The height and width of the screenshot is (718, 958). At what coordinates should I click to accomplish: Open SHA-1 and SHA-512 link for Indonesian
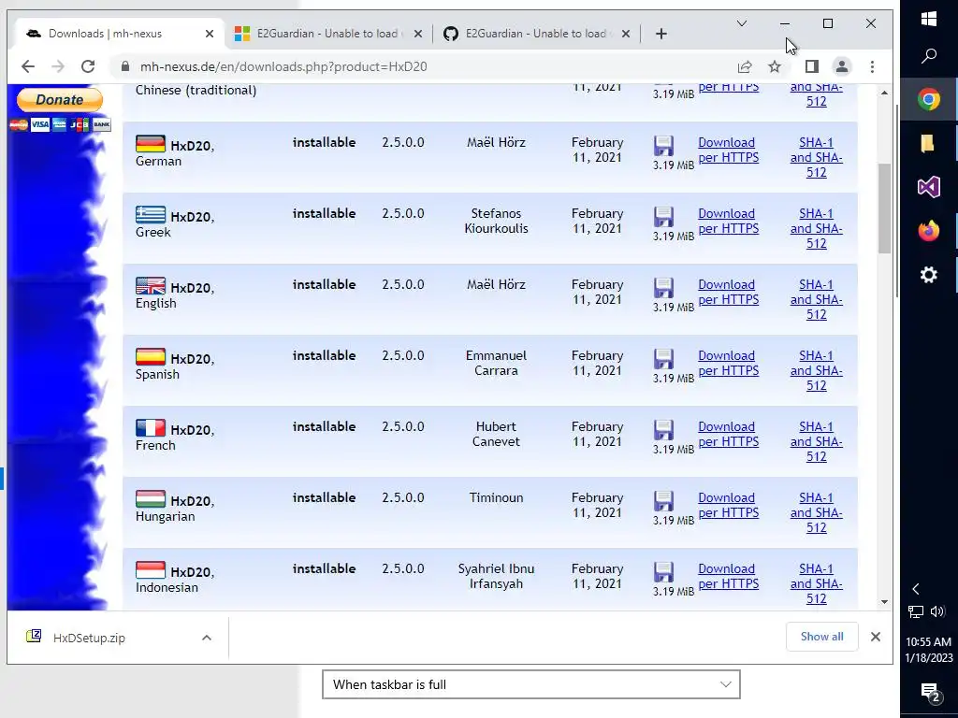pyautogui.click(x=816, y=583)
